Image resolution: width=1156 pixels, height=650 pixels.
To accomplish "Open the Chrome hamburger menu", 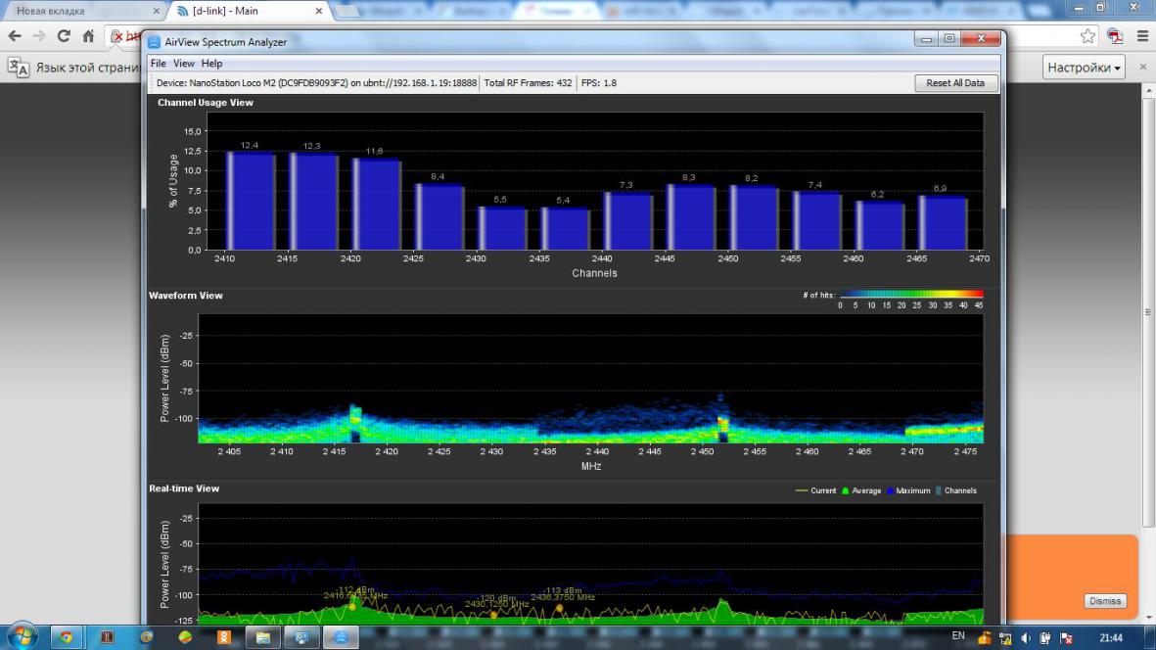I will (1141, 36).
